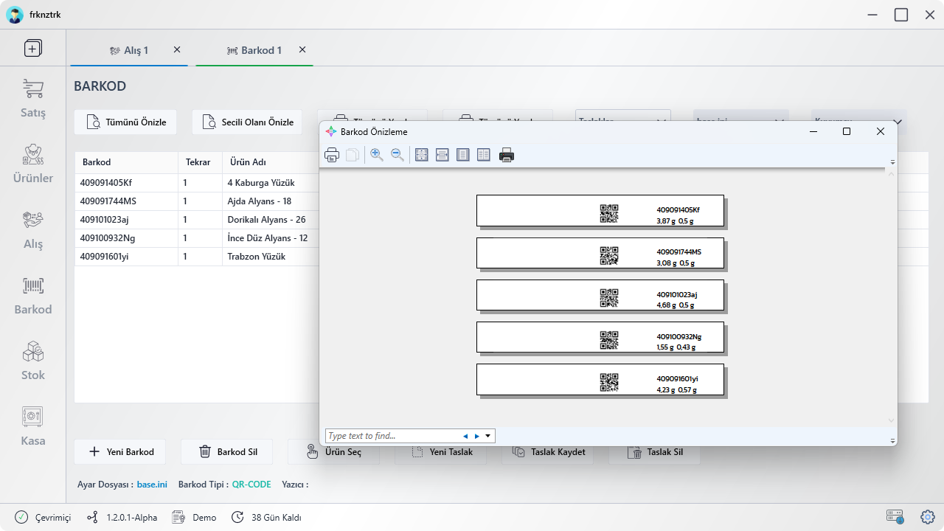Click the black quick-print printer icon
This screenshot has height=531, width=944.
(507, 155)
